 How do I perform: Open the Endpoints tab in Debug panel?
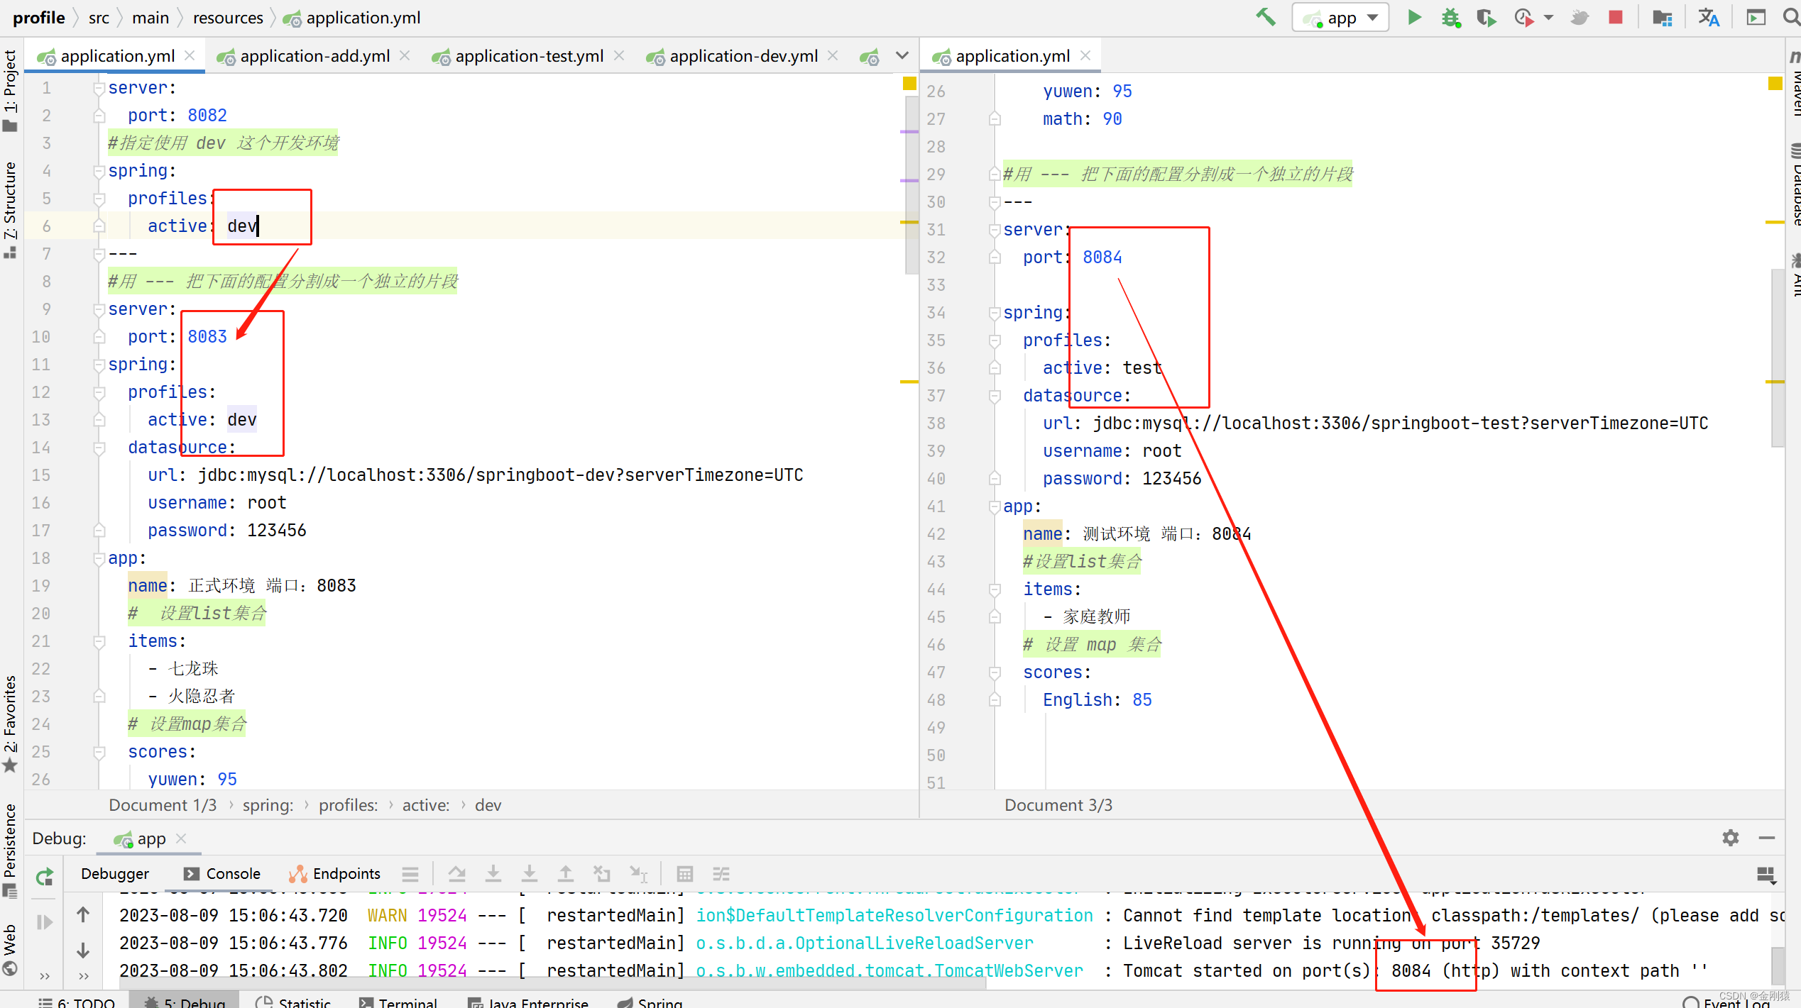click(x=335, y=874)
